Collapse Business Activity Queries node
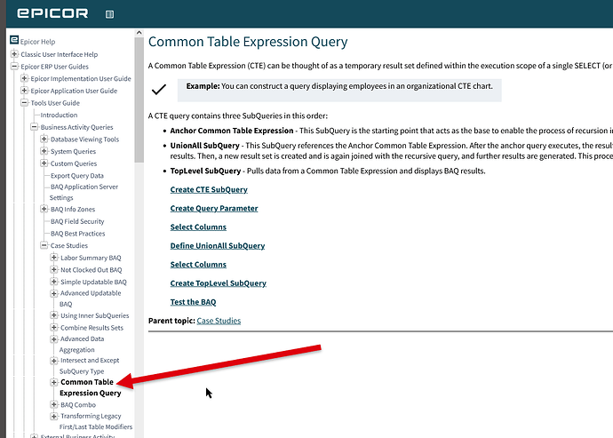The image size is (613, 438). pos(35,127)
